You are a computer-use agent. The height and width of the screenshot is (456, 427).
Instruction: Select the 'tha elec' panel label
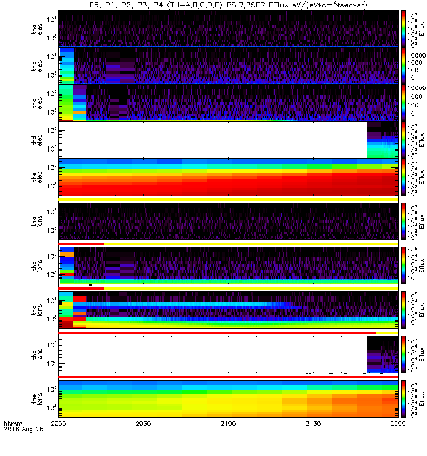[37, 29]
